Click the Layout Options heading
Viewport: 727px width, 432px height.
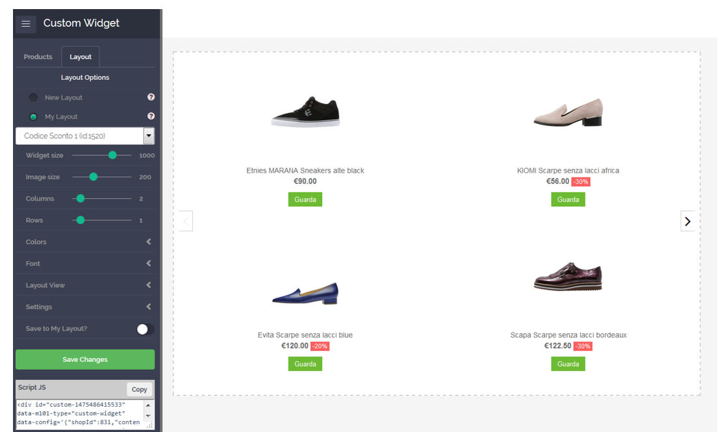(x=85, y=77)
